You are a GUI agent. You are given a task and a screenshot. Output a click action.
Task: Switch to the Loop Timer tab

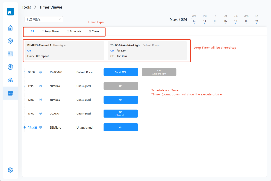click(x=50, y=31)
